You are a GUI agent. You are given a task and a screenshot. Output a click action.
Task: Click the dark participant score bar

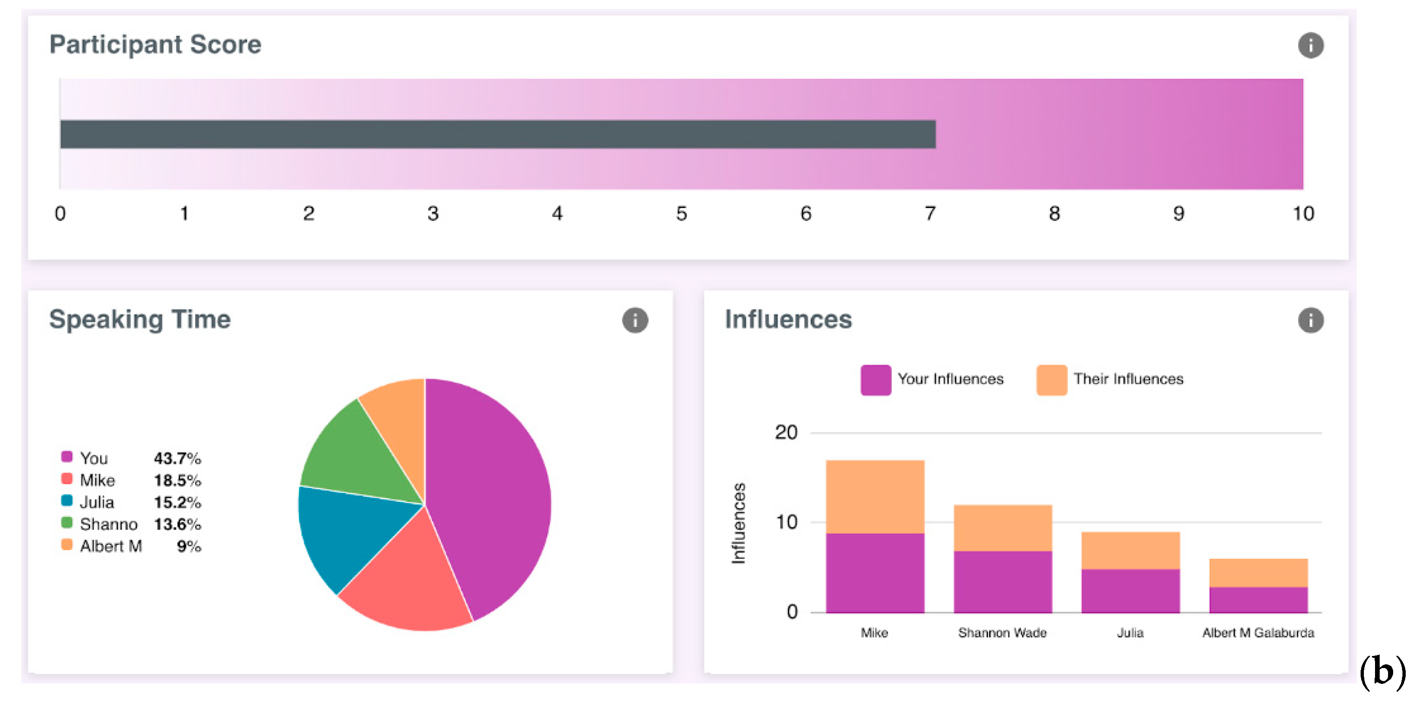coord(497,134)
